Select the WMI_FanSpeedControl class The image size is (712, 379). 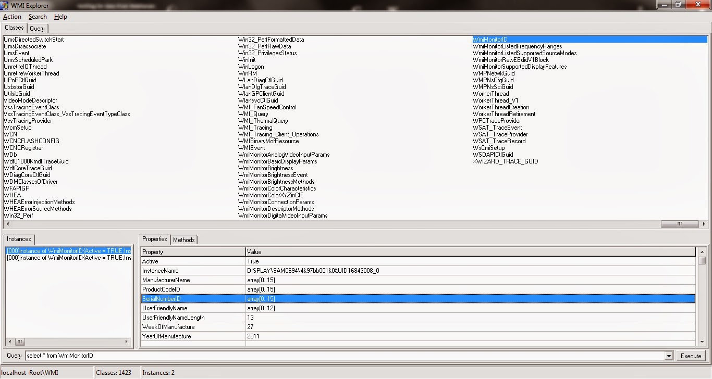(267, 107)
